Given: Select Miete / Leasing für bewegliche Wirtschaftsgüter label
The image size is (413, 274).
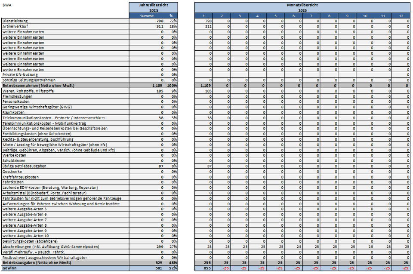Looking at the screenshot, I should 55,145.
